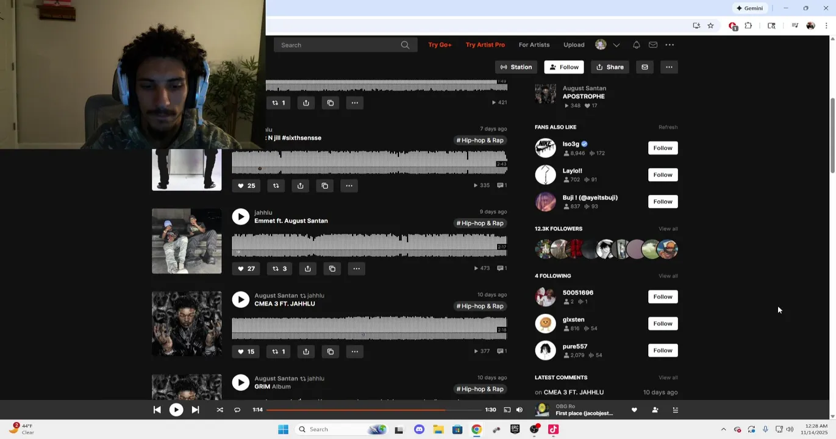Copy link for N jill #sixthsensse track

point(324,185)
